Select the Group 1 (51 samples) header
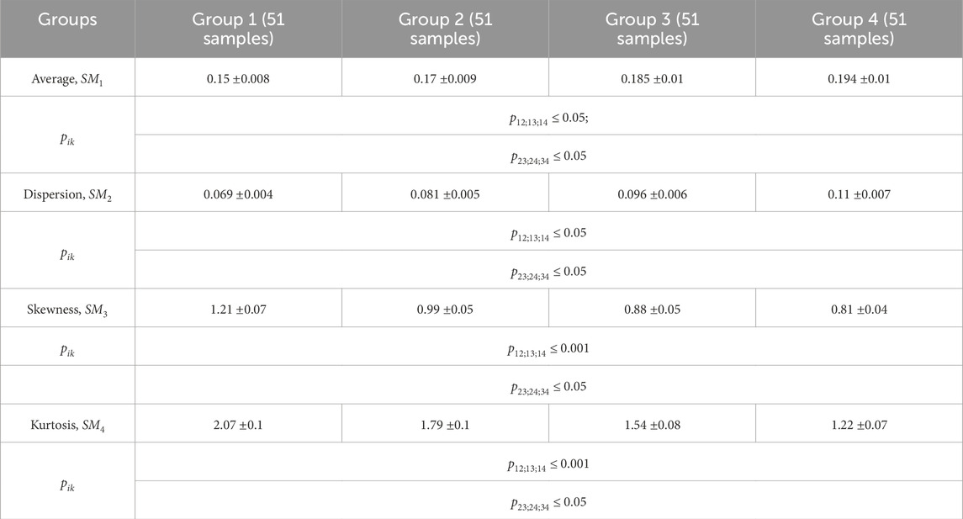 [238, 29]
